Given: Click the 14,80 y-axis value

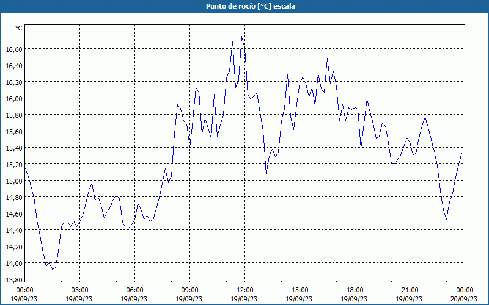Looking at the screenshot, I should tap(14, 198).
